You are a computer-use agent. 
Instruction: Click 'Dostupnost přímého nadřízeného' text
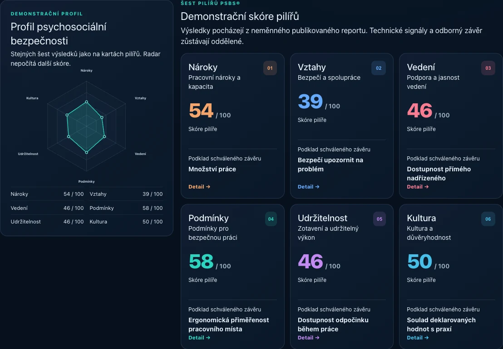click(439, 174)
